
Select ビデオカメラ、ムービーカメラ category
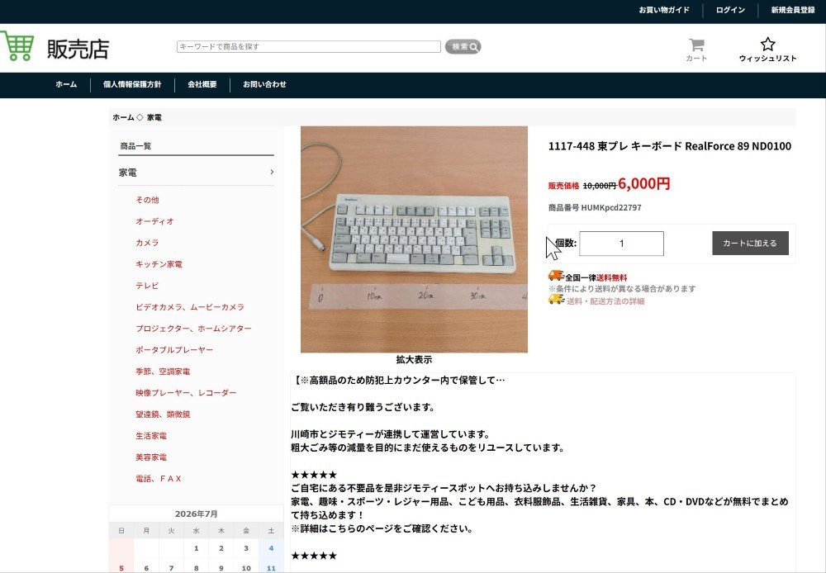pyautogui.click(x=190, y=307)
